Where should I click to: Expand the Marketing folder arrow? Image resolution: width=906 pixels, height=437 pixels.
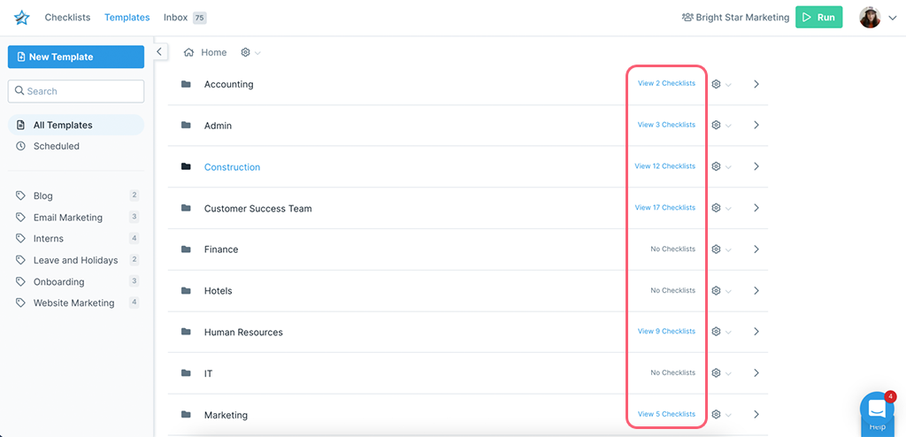pyautogui.click(x=756, y=414)
